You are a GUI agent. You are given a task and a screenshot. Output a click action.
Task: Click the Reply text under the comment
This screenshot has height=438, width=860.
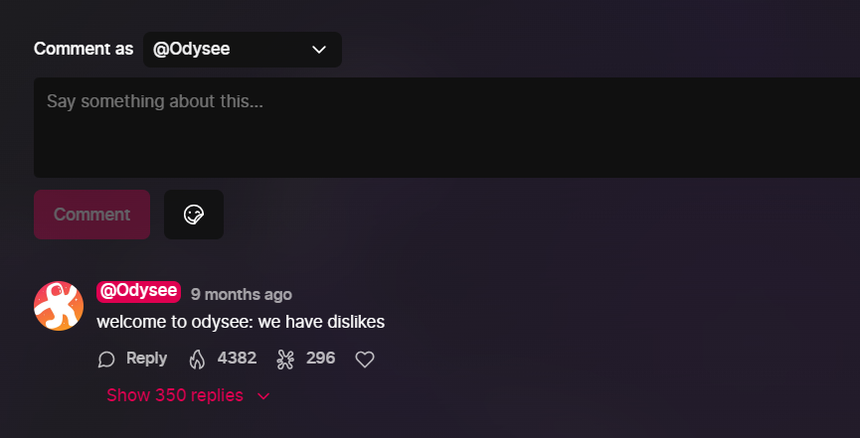(146, 359)
